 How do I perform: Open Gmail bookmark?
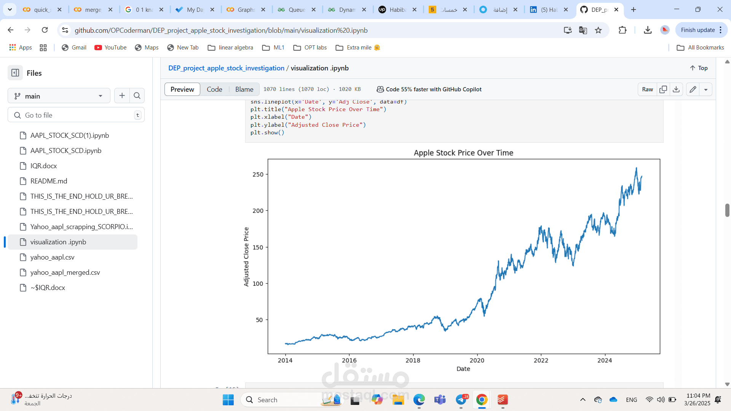(x=74, y=47)
